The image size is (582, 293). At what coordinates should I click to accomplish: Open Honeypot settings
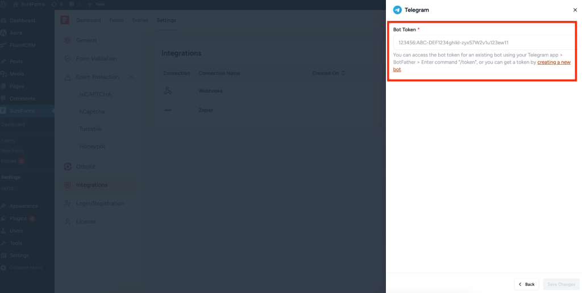click(x=92, y=146)
